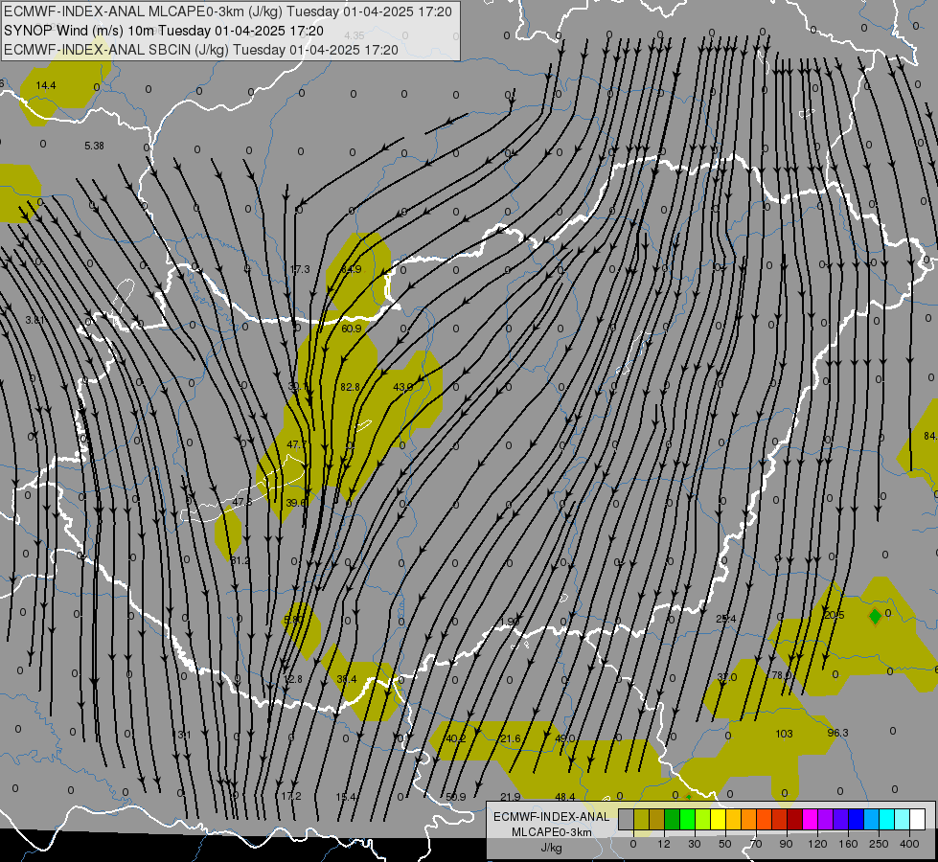Click the map value 25.4

[x=725, y=619]
